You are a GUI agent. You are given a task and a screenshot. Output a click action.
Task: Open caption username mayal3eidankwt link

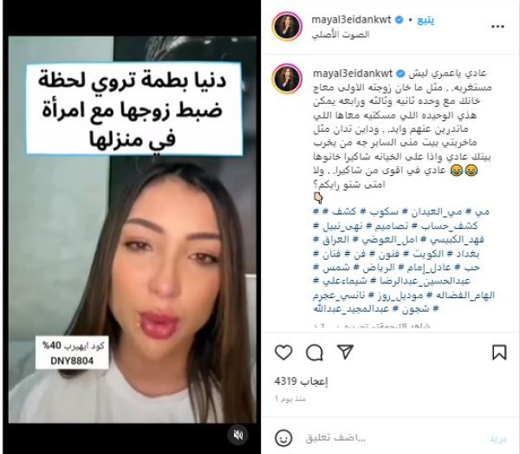click(353, 74)
